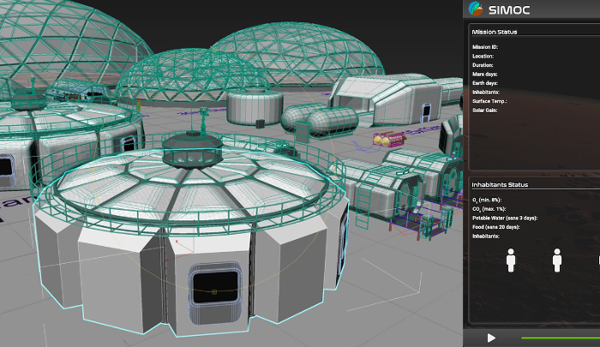This screenshot has height=347, width=600.
Task: Click the second inhabitant figure icon
Action: (557, 260)
